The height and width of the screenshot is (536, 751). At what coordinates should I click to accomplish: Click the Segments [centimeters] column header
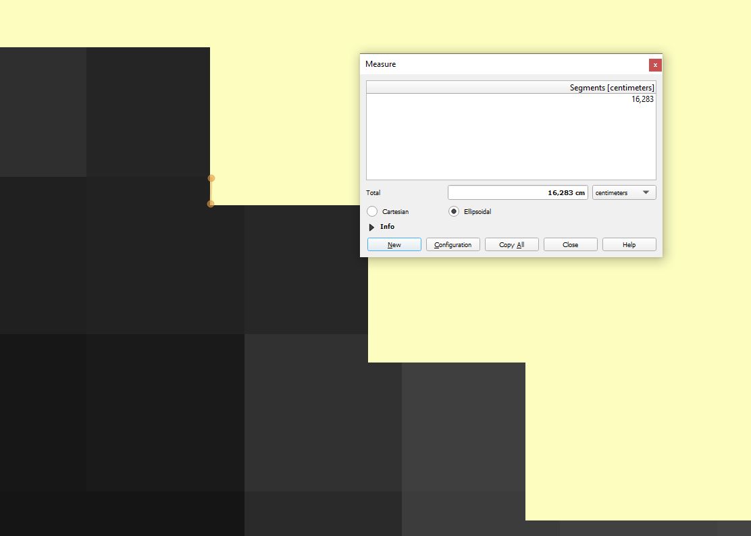[x=511, y=88]
